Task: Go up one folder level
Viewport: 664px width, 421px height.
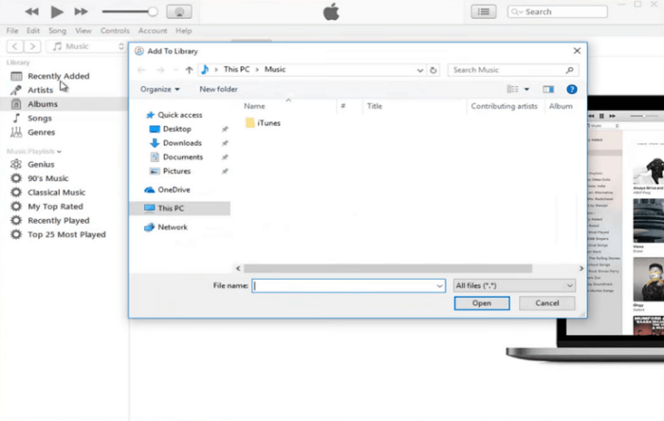Action: (189, 70)
